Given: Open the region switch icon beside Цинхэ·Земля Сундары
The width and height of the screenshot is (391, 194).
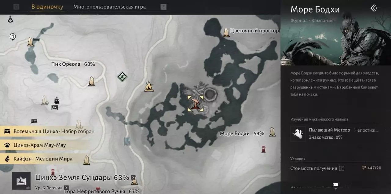Looking at the screenshot, I should (x=21, y=181).
